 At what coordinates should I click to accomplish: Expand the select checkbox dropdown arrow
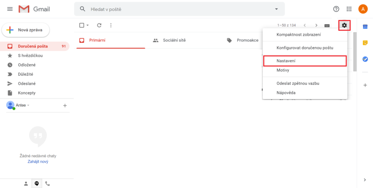tap(87, 25)
